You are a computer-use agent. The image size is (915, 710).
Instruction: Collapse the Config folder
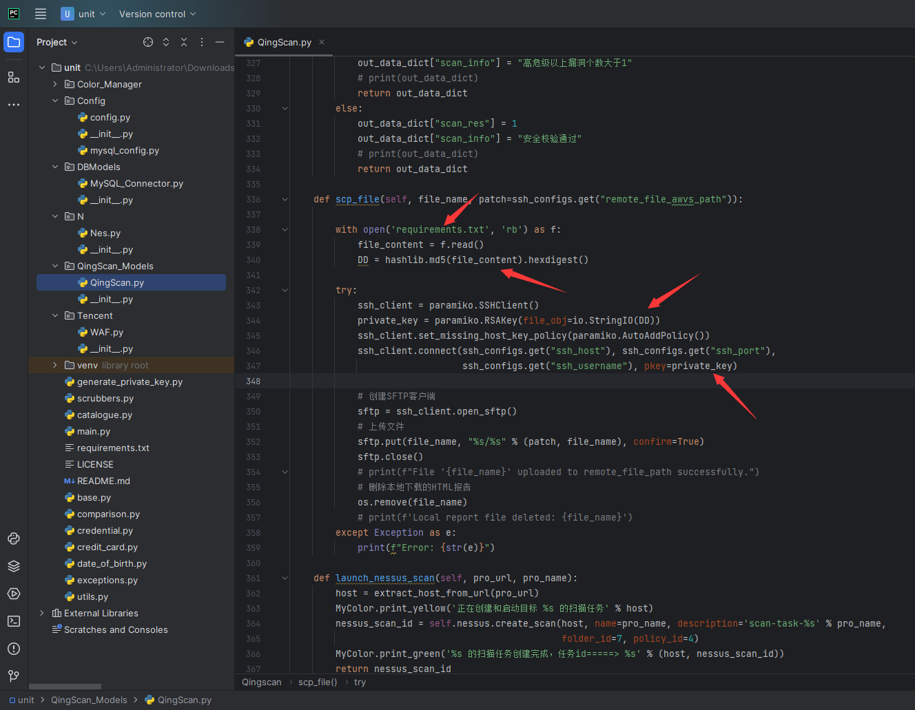56,101
